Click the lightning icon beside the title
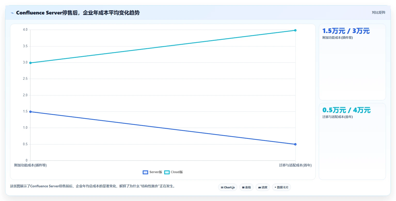Viewport: 396px width, 201px height. 12,13
